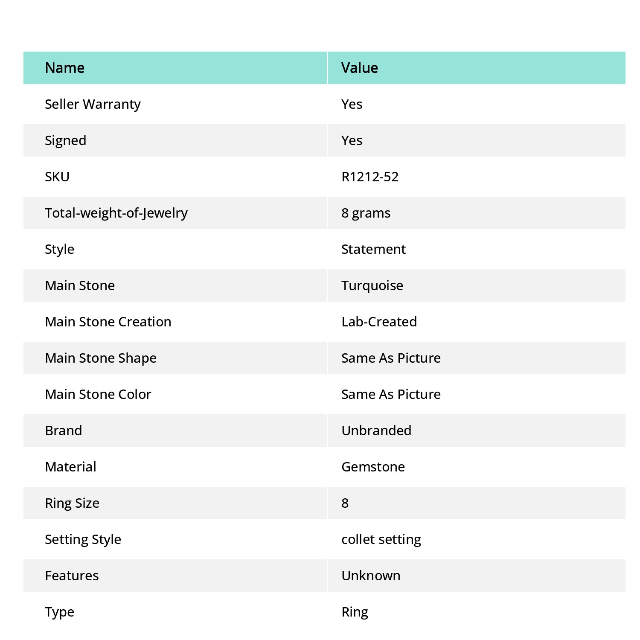Select the Type value Ring
The width and height of the screenshot is (640, 640).
tap(355, 612)
